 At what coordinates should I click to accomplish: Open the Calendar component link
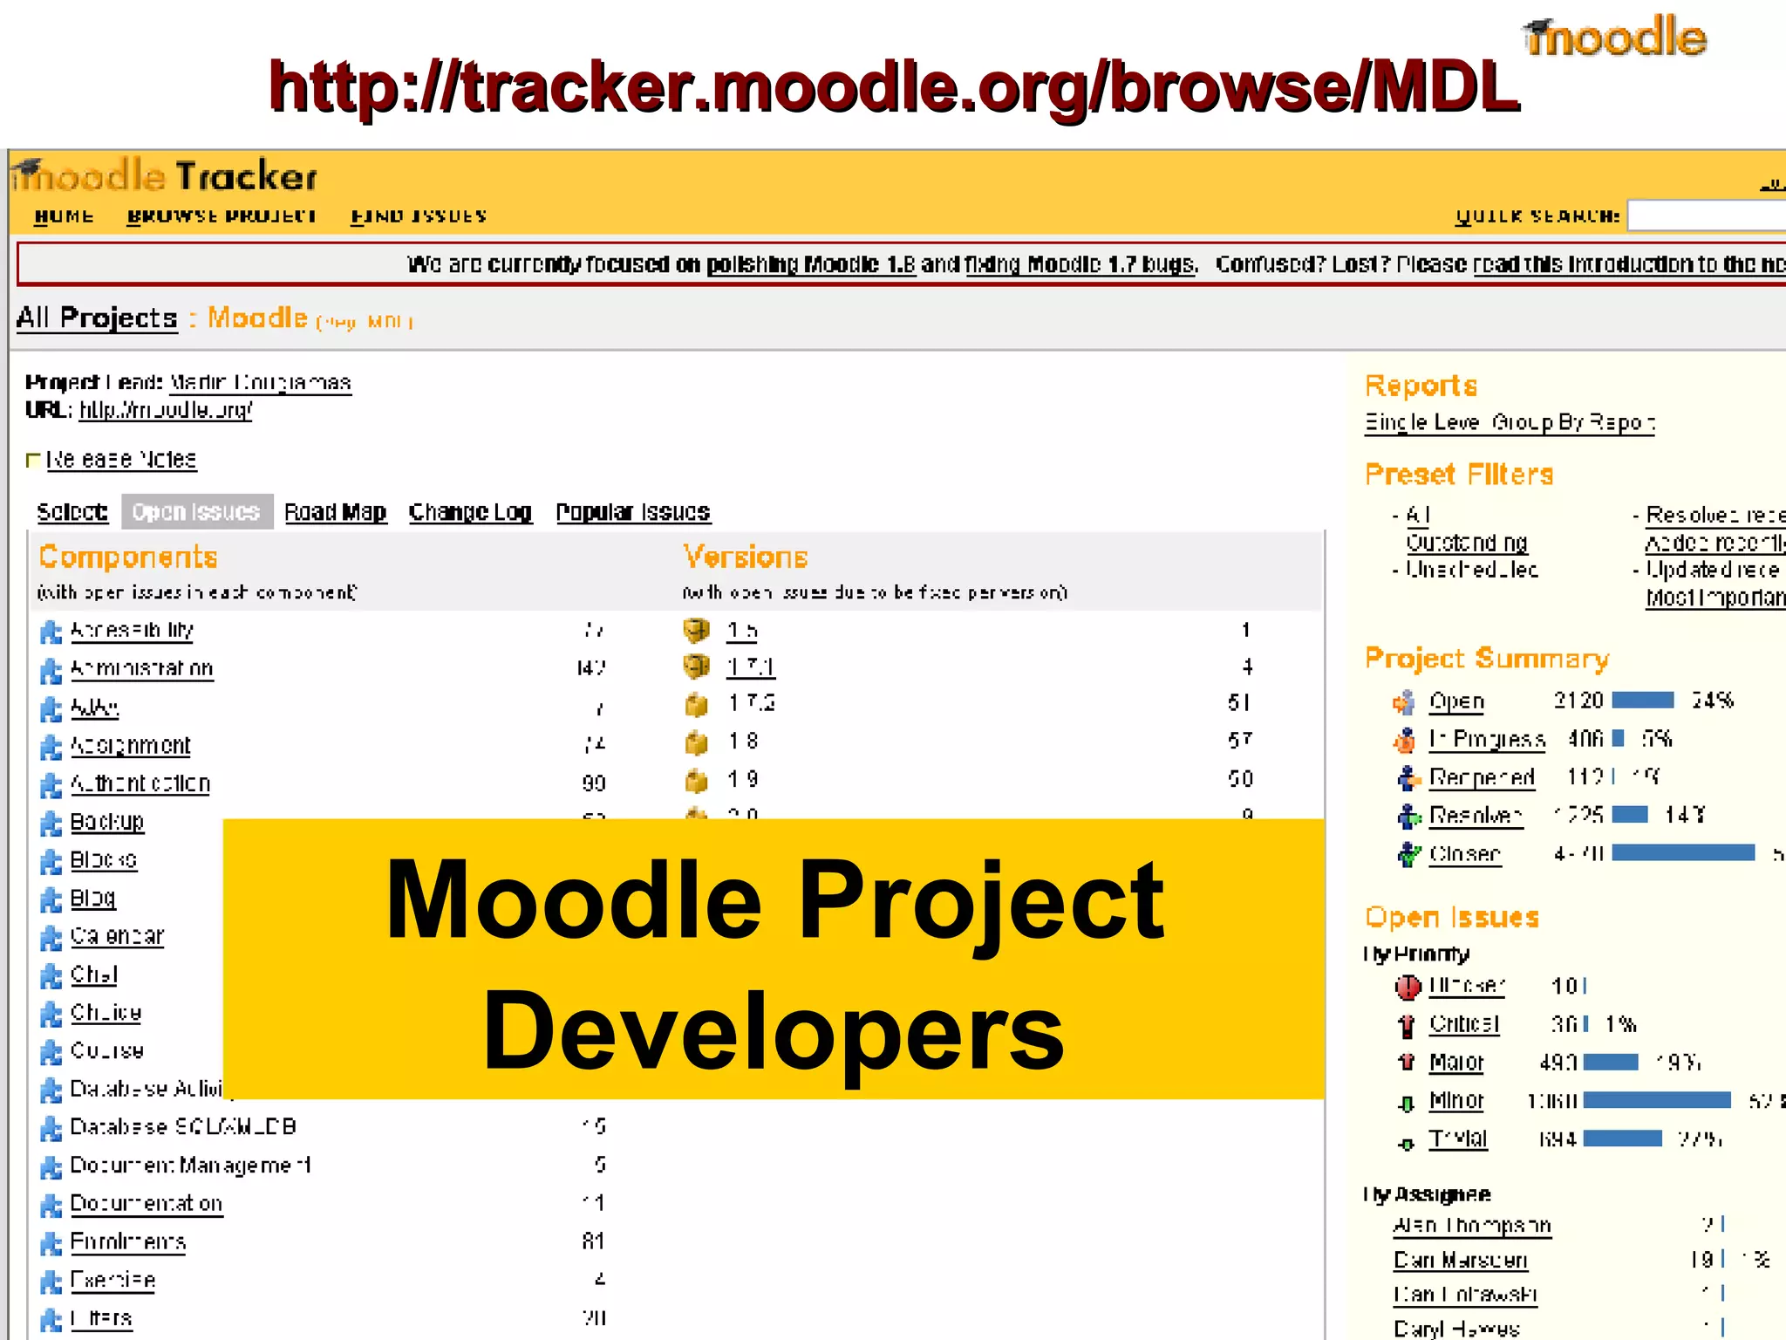pyautogui.click(x=117, y=936)
